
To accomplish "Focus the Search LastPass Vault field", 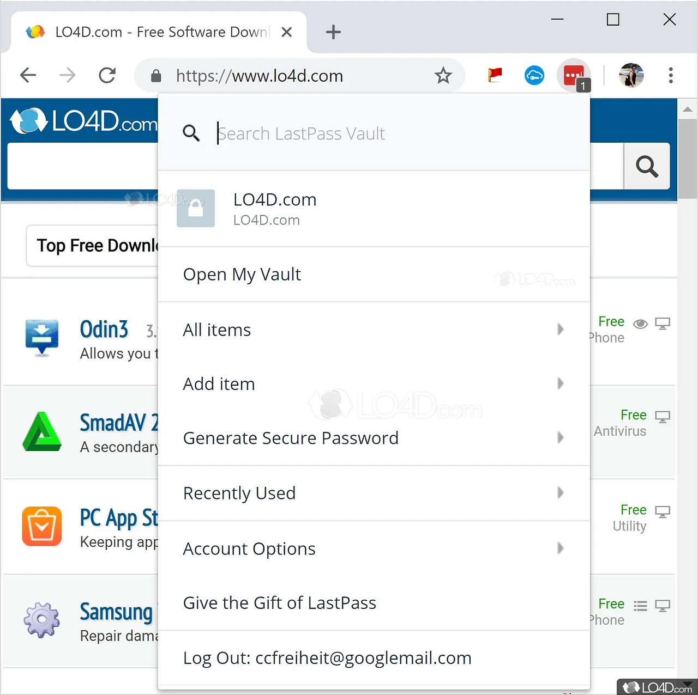I will click(x=302, y=133).
